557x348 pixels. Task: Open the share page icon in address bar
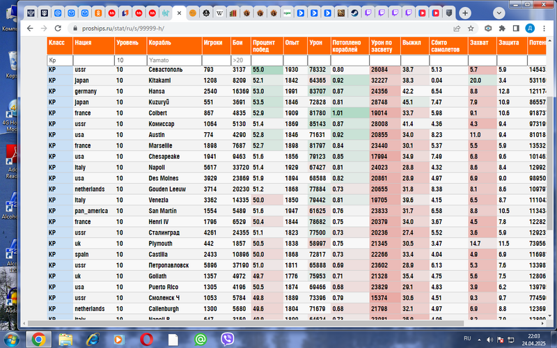pos(457,29)
